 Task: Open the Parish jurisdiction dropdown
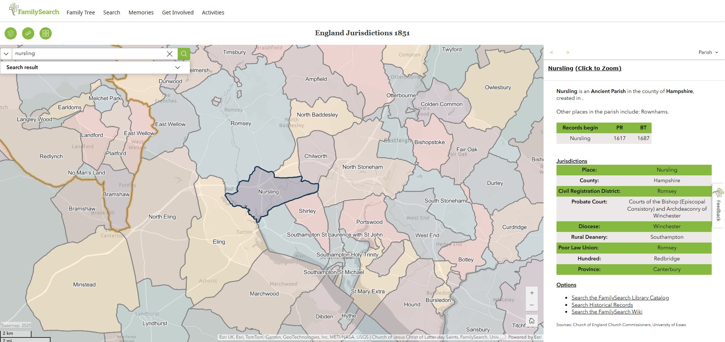(x=708, y=52)
